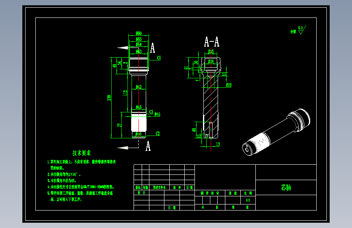Click the upper section arrow beside letter A
Image resolution: width=352 pixels, height=228 pixels.
pos(123,47)
